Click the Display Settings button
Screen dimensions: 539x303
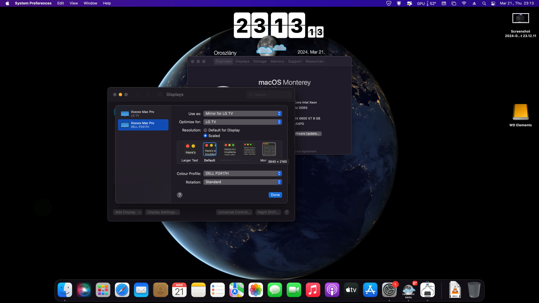(x=162, y=212)
